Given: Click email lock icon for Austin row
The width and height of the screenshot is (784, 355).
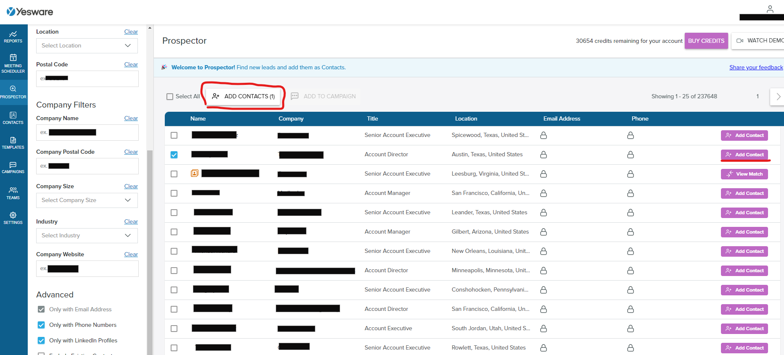Looking at the screenshot, I should (x=543, y=155).
